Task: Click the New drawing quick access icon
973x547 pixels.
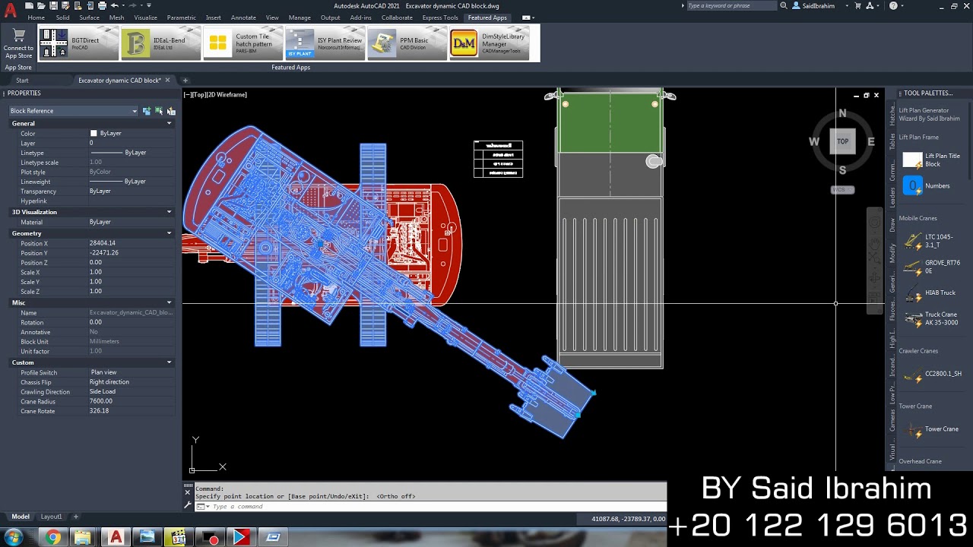Action: [x=29, y=5]
